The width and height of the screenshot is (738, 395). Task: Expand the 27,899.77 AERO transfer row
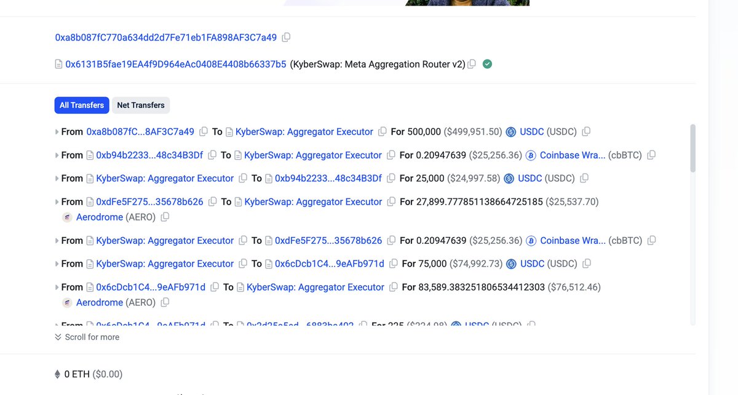coord(57,201)
